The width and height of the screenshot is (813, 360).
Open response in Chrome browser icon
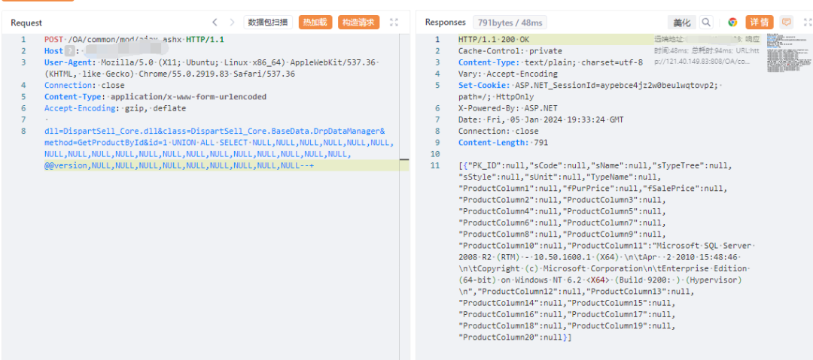(732, 23)
